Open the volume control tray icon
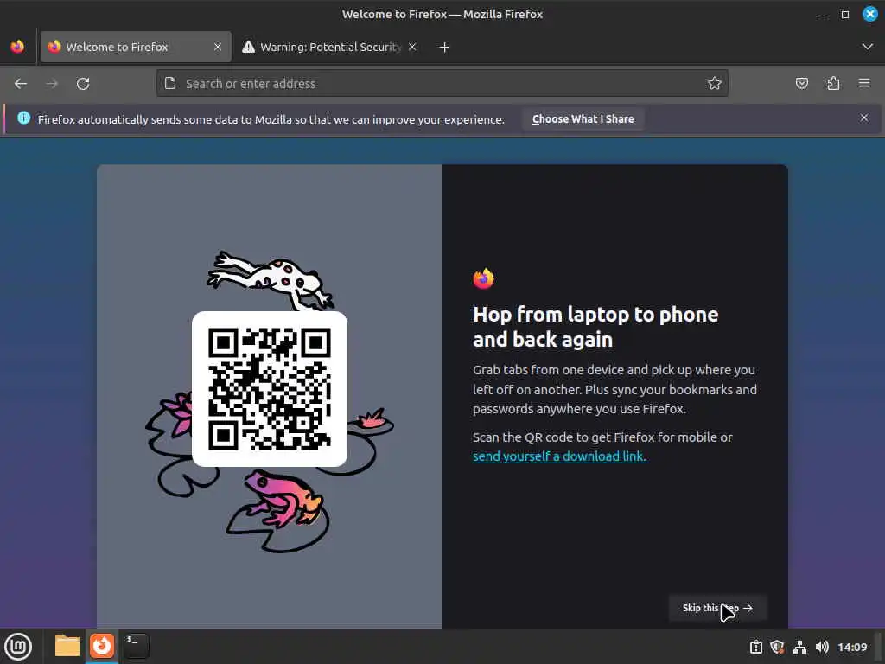The width and height of the screenshot is (885, 664). pos(822,647)
